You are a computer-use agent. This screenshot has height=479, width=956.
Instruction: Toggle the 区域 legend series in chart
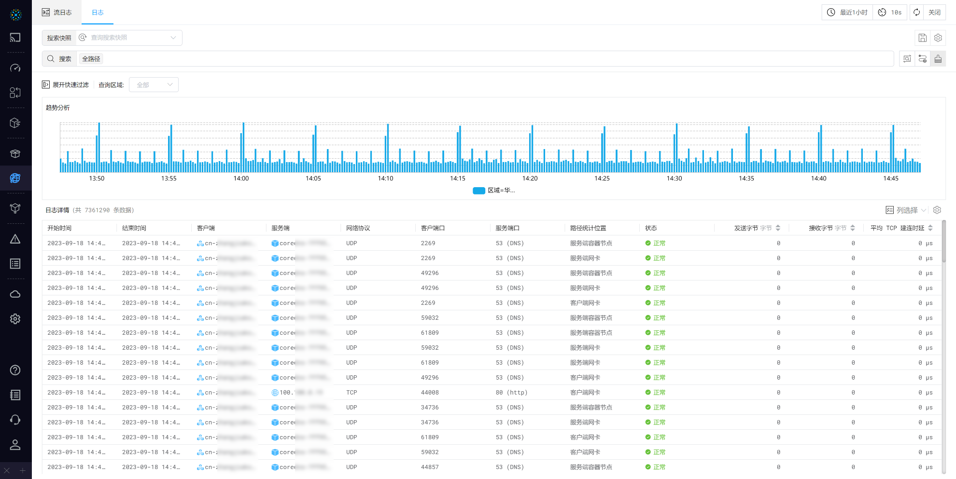493,191
